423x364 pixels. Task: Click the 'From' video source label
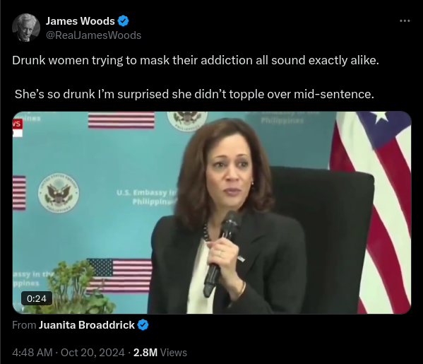pos(24,325)
